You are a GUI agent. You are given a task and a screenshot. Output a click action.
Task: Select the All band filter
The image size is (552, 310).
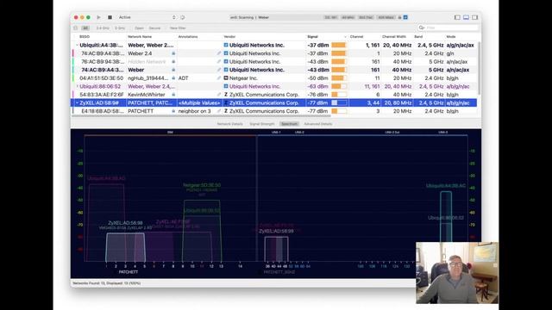(x=85, y=28)
